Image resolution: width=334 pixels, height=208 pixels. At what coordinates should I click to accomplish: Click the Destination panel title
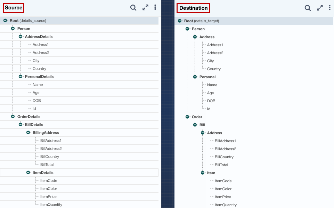pos(193,8)
